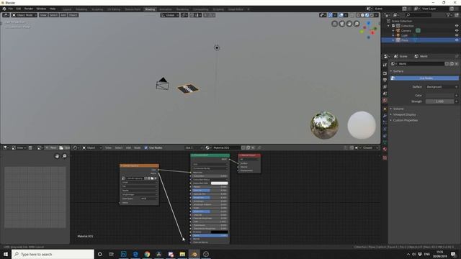Open the Edit menu
The image size is (461, 259).
pos(19,9)
